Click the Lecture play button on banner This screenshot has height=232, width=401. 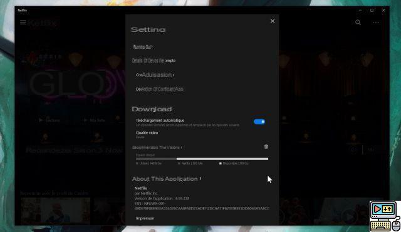(x=49, y=120)
